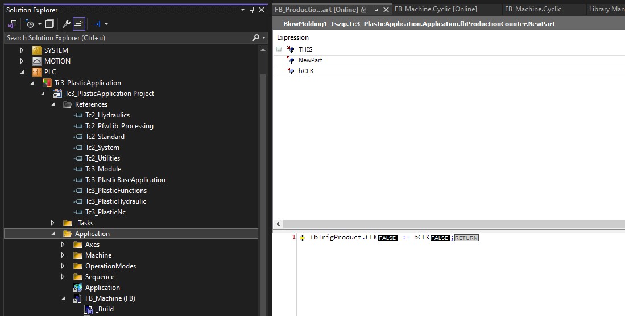Open Solution Explorer window position dropdown
The height and width of the screenshot is (316, 625).
pyautogui.click(x=243, y=10)
